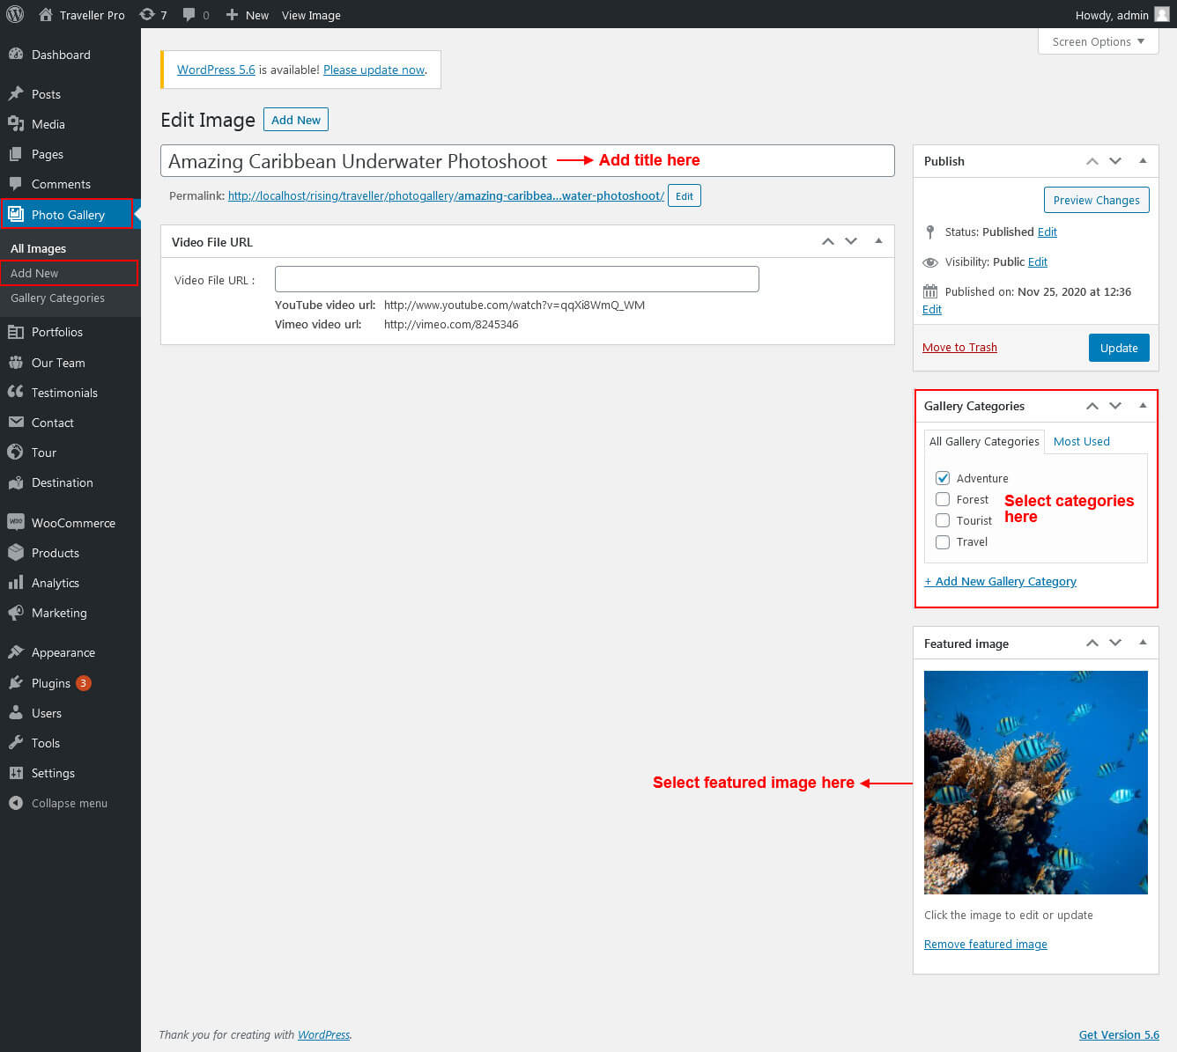Check the Forest category checkbox
Image resolution: width=1177 pixels, height=1052 pixels.
pyautogui.click(x=943, y=499)
